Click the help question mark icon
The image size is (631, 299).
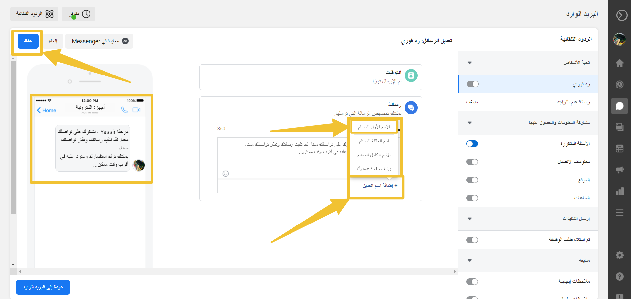click(619, 276)
